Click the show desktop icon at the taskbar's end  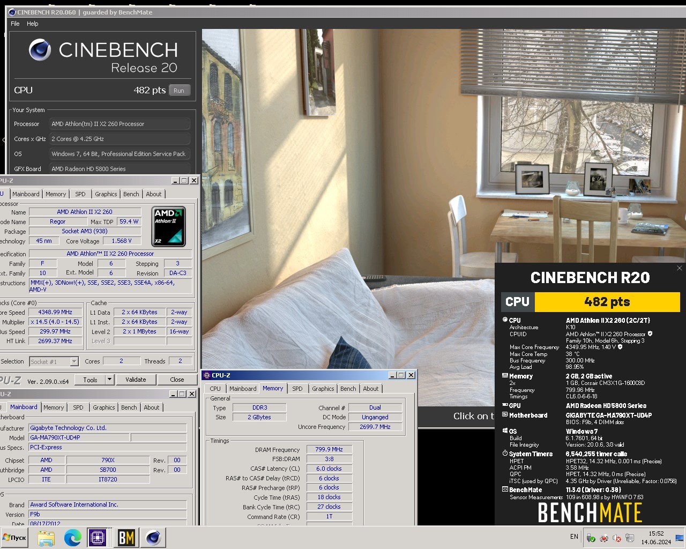tap(680, 538)
